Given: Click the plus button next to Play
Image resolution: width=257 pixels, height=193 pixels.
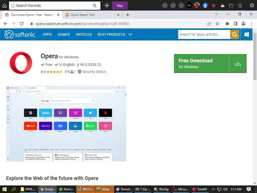Looking at the screenshot, I should pyautogui.click(x=107, y=6).
